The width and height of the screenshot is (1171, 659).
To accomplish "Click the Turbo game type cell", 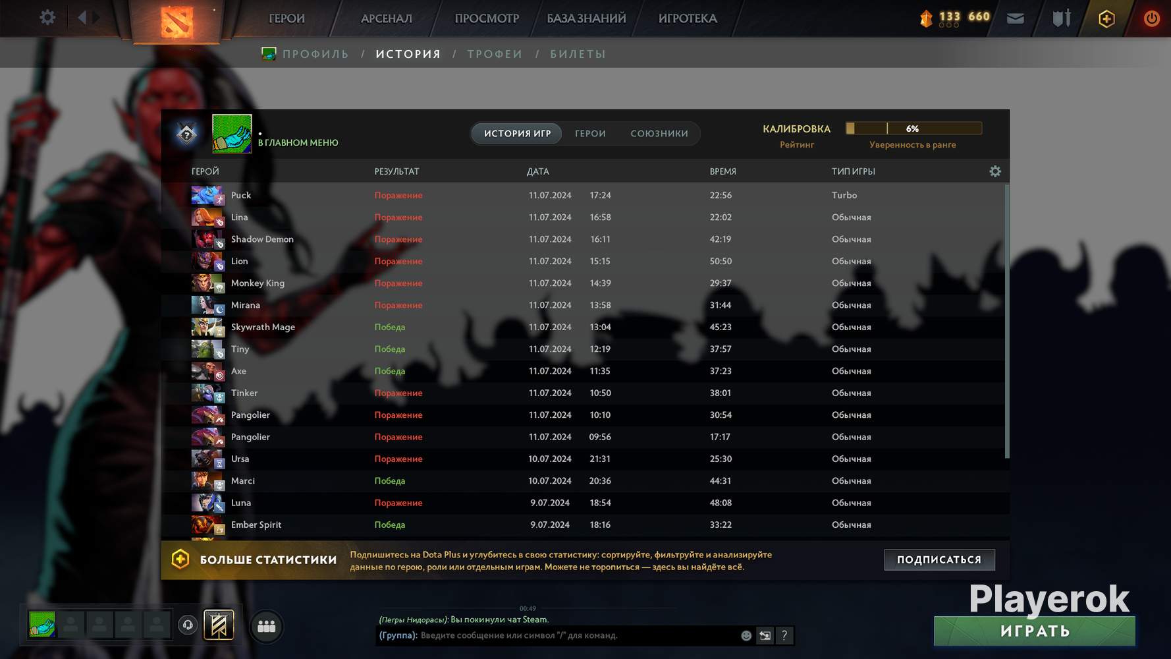I will 844,195.
